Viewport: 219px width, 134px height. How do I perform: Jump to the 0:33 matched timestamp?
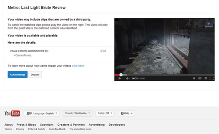(x=103, y=51)
